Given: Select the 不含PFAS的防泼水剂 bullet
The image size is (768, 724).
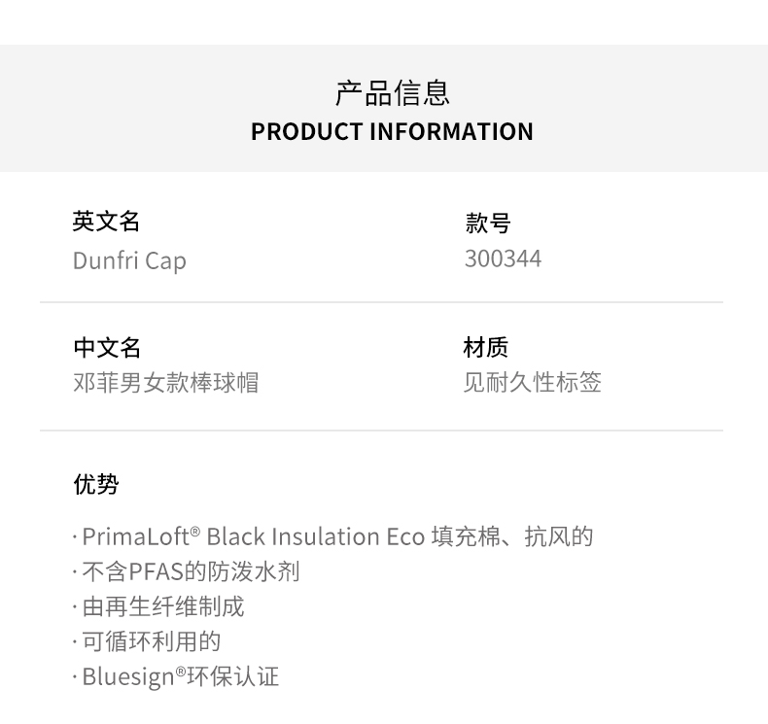Looking at the screenshot, I should tap(191, 571).
